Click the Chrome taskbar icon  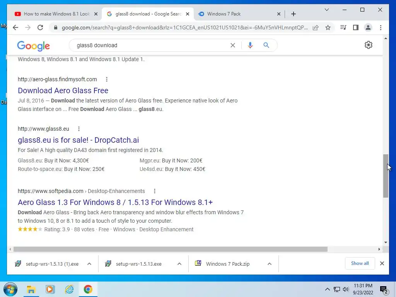point(88,289)
